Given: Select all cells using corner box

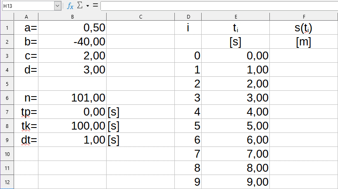Looking at the screenshot, I should 7,17.
